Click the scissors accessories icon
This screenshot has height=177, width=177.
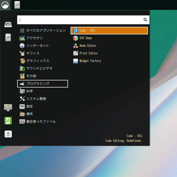22,38
